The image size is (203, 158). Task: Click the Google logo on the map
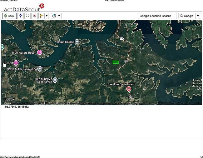tap(9, 99)
